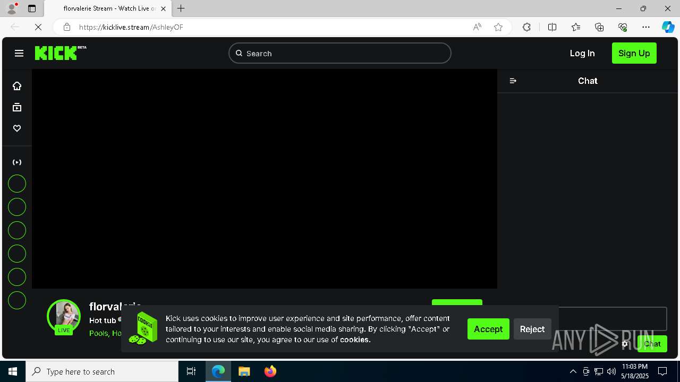Screen dimensions: 680x382
Task: Open Browse icon in Kick sidebar
Action: coord(17,107)
